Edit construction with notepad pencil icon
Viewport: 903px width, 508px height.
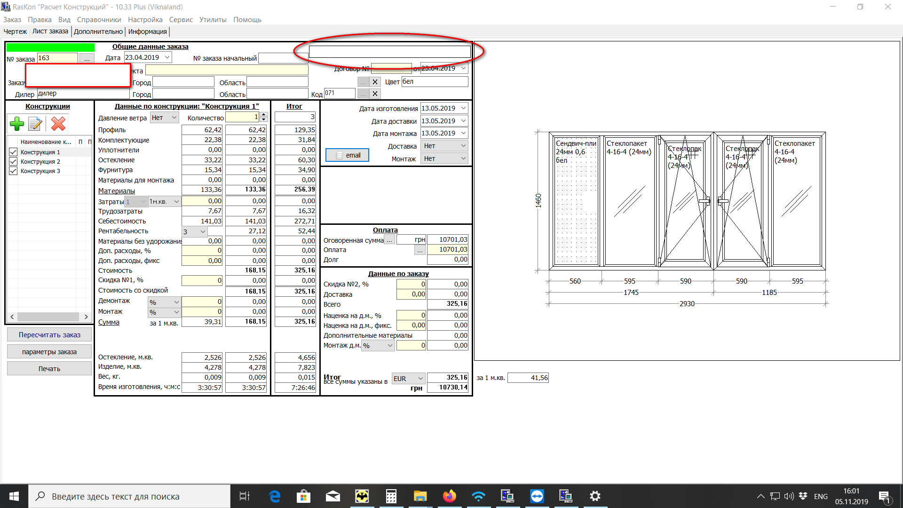click(x=36, y=124)
